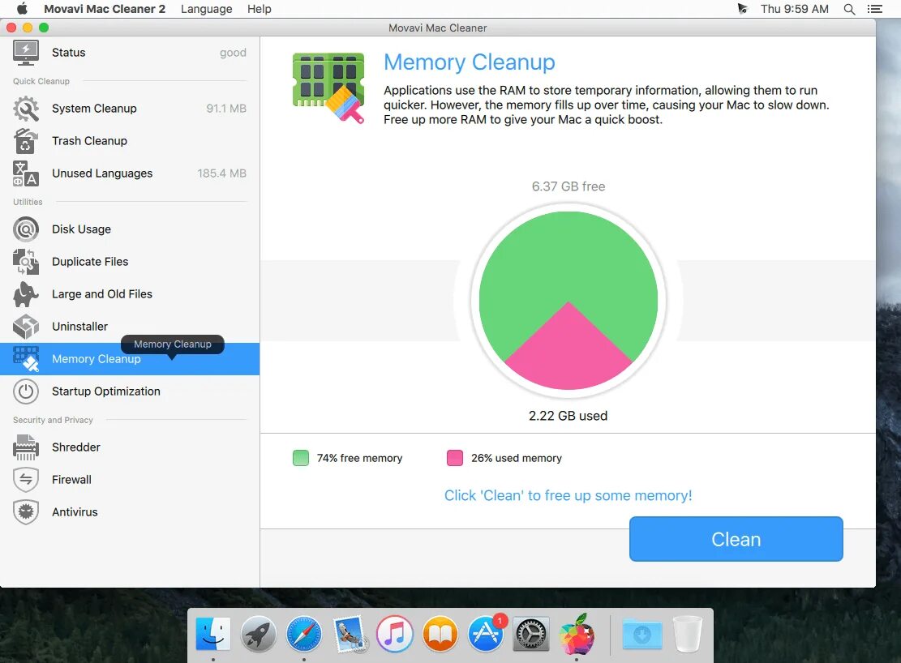Click the Movavi Mac Cleaner apple Dock icon

click(577, 635)
